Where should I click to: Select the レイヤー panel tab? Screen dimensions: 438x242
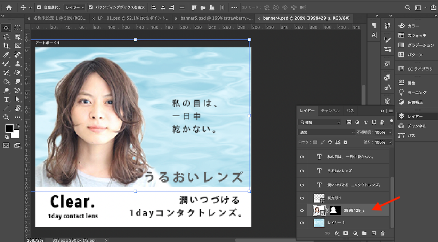pyautogui.click(x=308, y=110)
